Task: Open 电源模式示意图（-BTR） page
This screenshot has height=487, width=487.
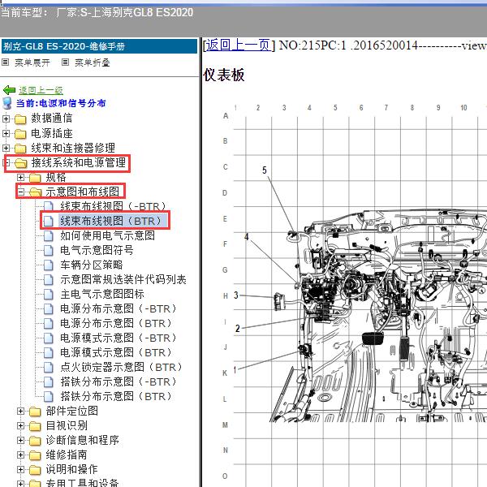Action: point(119,338)
